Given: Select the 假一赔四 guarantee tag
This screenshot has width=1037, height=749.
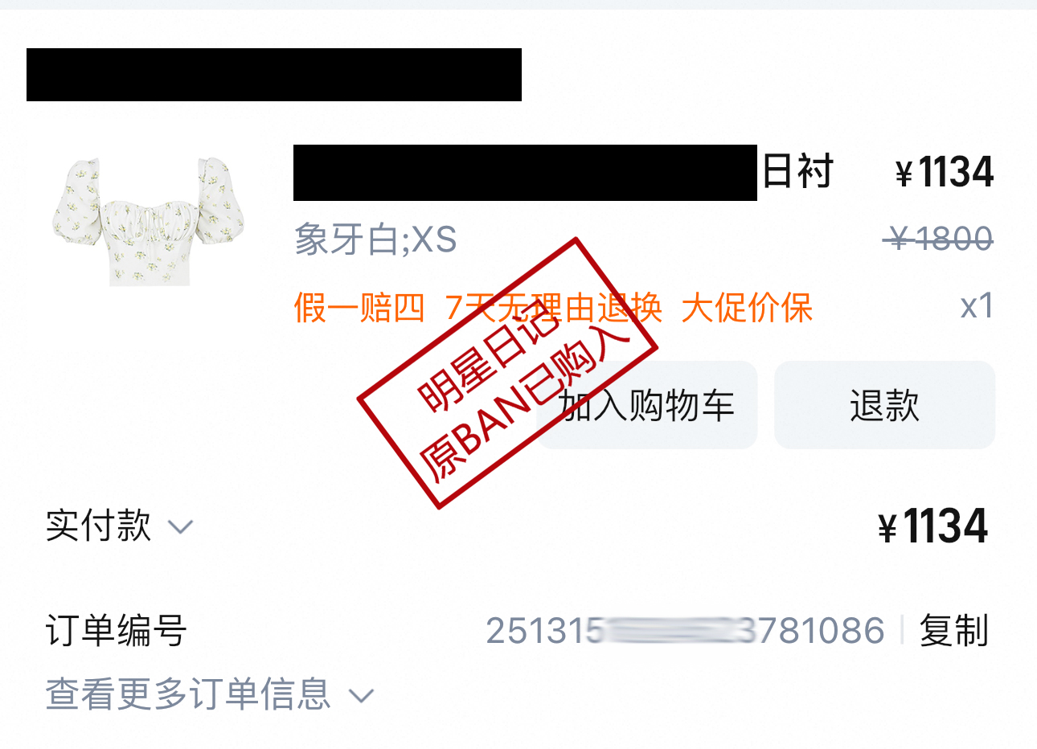Looking at the screenshot, I should pyautogui.click(x=359, y=308).
